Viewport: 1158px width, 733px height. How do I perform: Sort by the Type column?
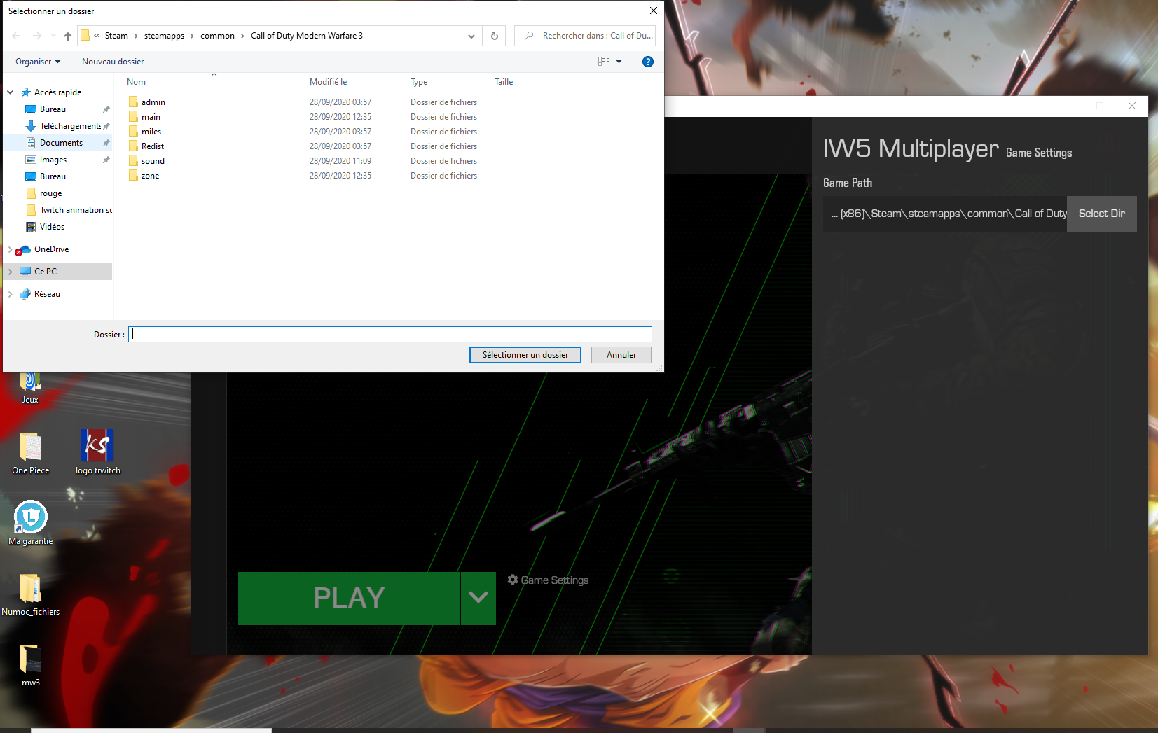419,82
